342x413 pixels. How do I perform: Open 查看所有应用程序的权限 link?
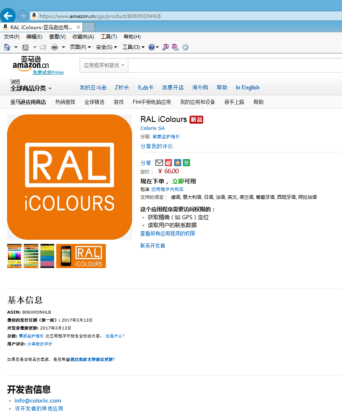click(x=167, y=233)
